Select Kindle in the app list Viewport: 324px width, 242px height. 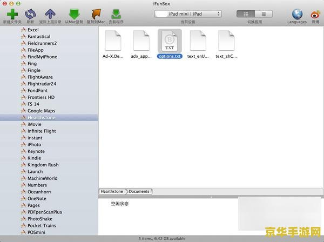pyautogui.click(x=35, y=158)
